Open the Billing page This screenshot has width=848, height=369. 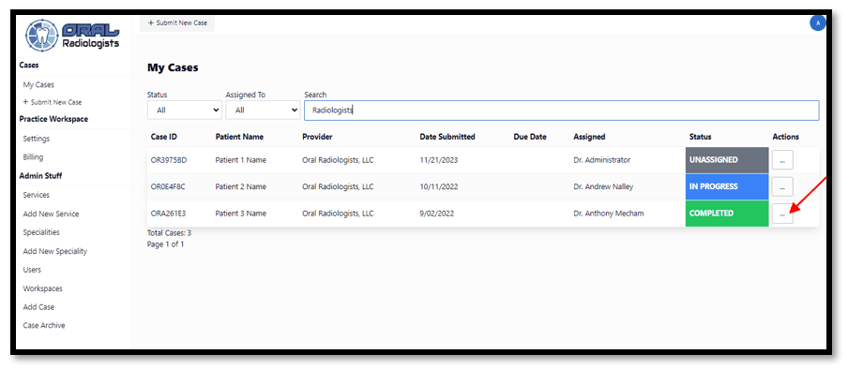point(33,157)
